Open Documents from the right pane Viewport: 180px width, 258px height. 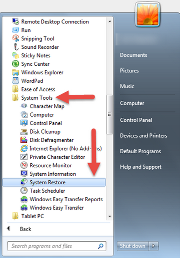tap(133, 55)
